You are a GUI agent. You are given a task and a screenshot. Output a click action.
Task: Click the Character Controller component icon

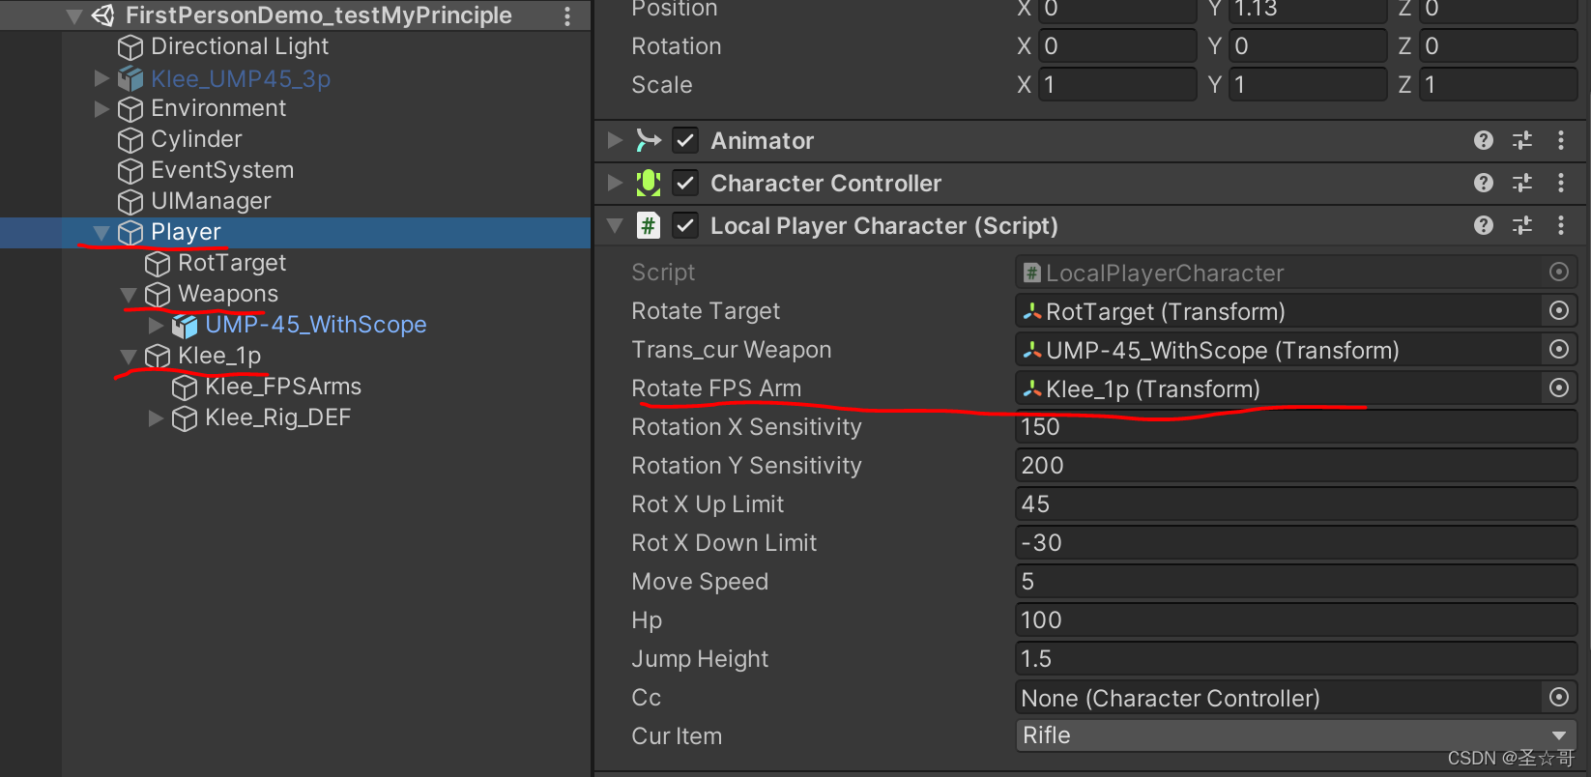(x=649, y=183)
